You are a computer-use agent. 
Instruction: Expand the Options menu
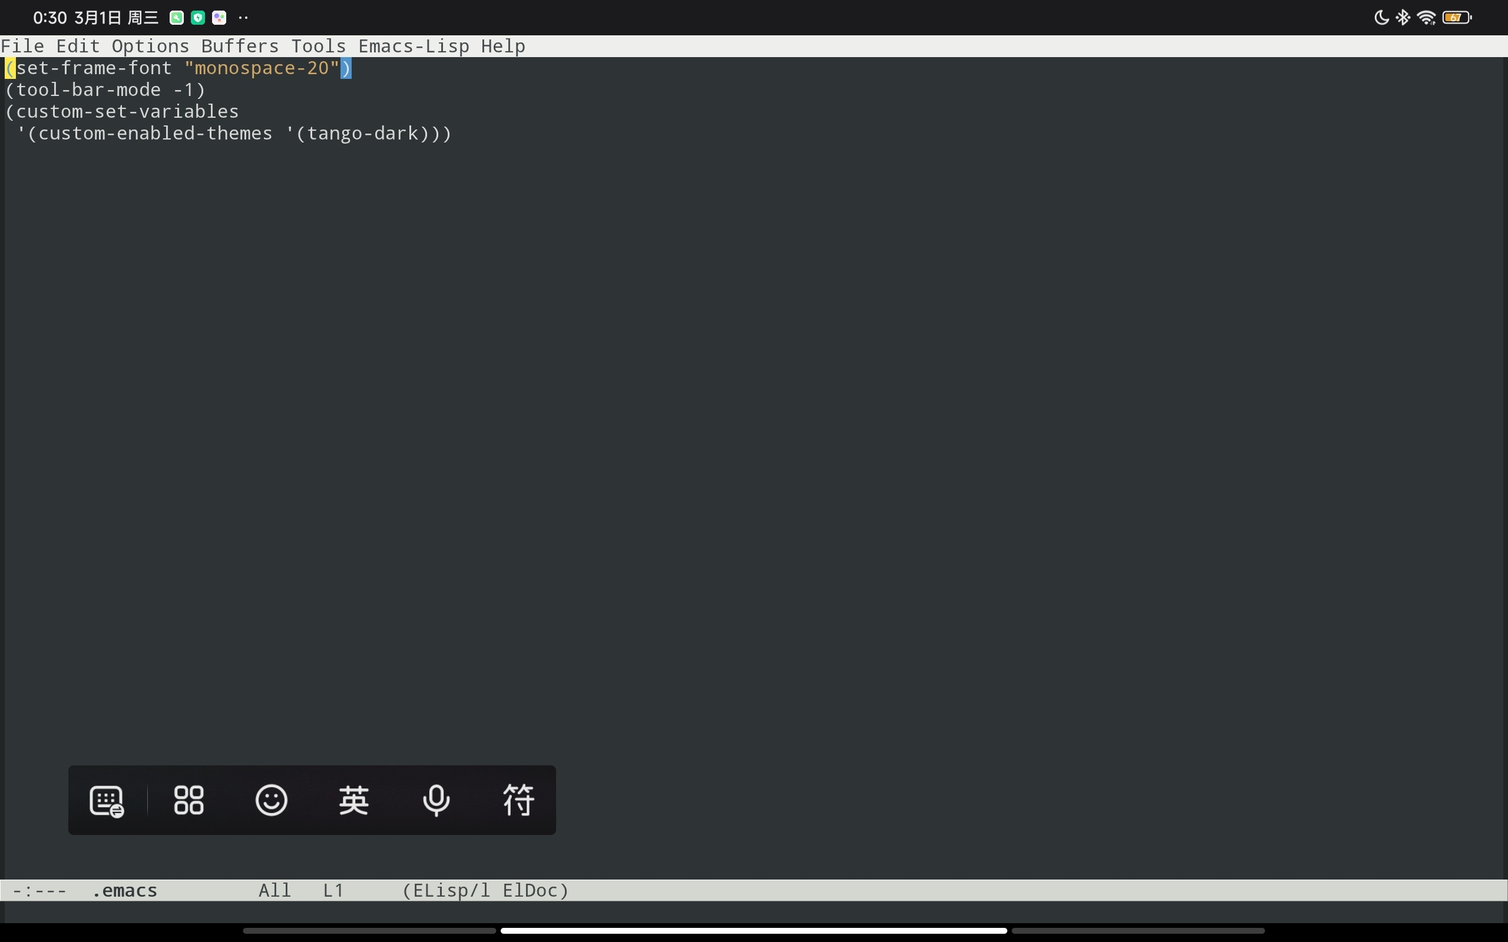150,47
